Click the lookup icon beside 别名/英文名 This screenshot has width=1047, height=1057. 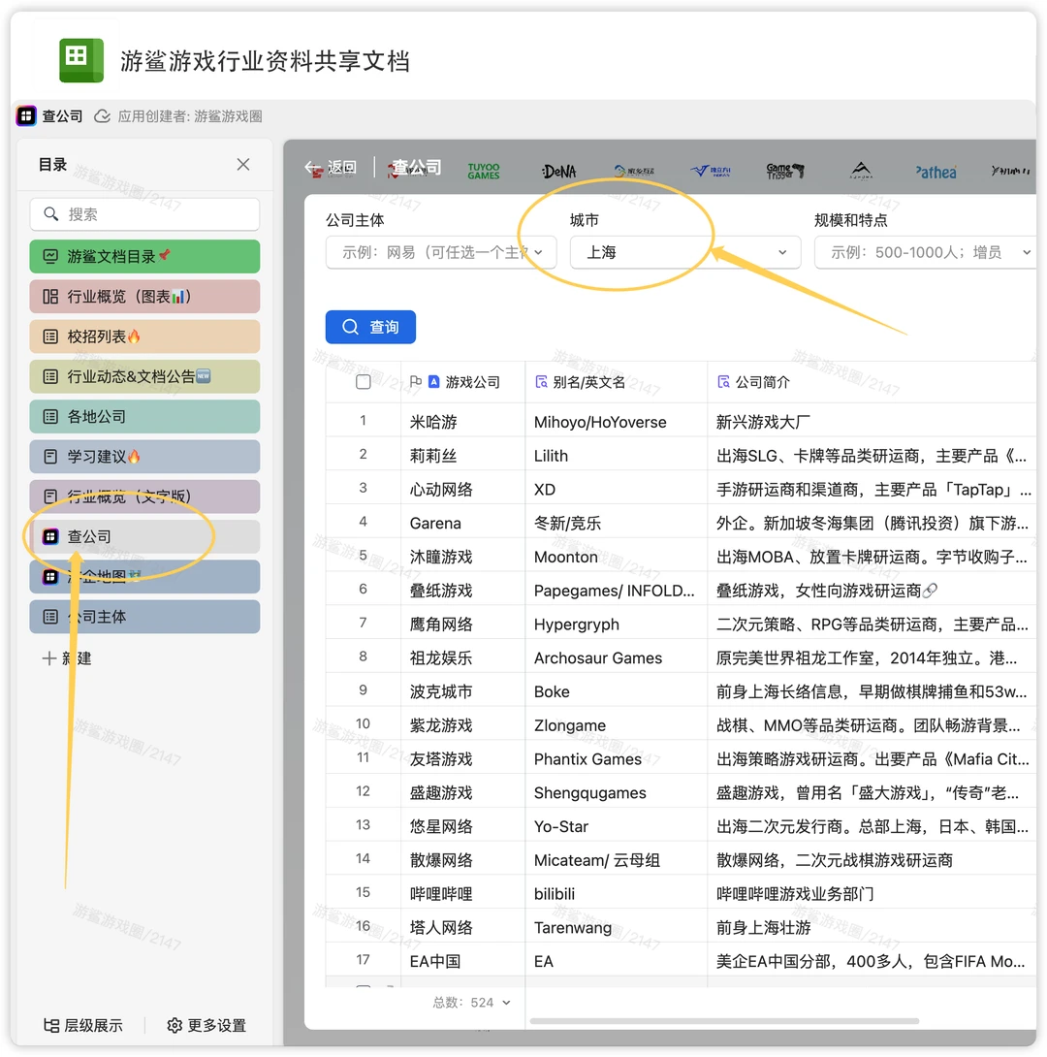click(x=541, y=381)
